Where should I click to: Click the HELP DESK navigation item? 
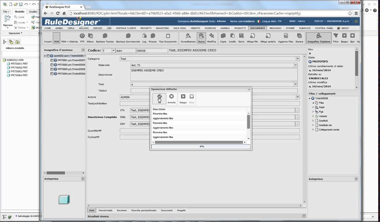click(180, 28)
